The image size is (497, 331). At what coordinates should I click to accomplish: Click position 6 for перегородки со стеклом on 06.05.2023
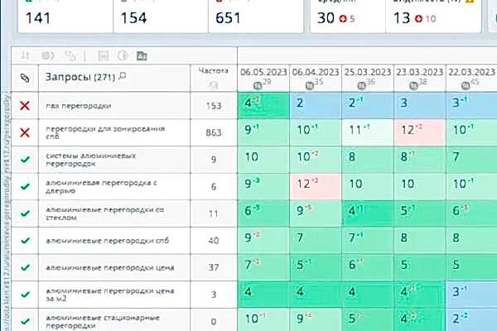[x=263, y=213]
